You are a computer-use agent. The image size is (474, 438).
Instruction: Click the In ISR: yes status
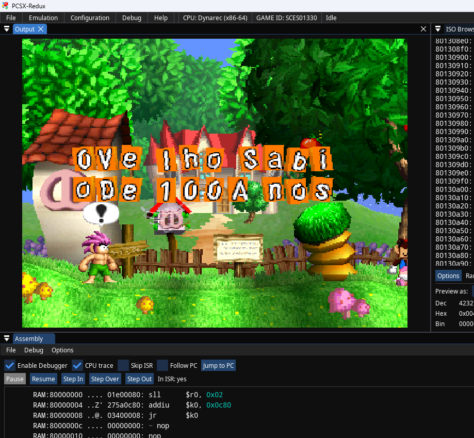coord(172,379)
